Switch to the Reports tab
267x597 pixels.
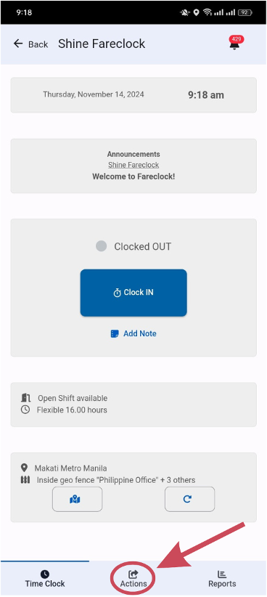pos(222,579)
